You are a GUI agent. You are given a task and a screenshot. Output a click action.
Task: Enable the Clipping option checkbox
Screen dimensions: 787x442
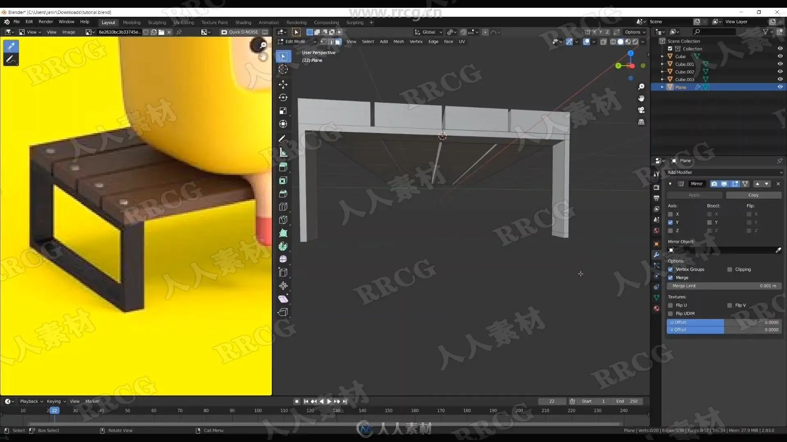pos(730,269)
